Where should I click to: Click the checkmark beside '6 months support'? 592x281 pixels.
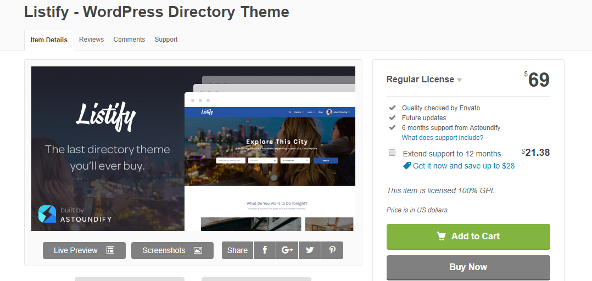pyautogui.click(x=392, y=127)
